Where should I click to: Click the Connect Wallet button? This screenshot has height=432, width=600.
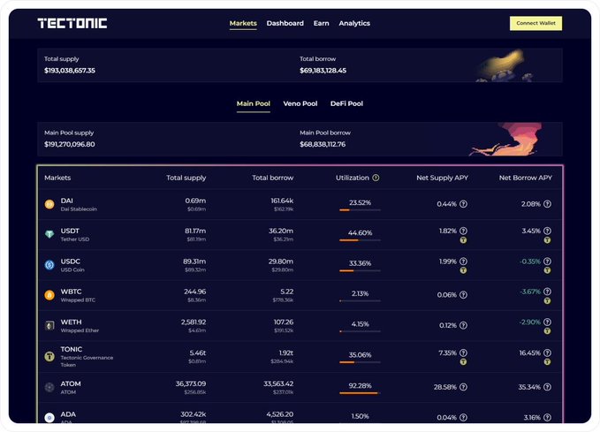[535, 23]
